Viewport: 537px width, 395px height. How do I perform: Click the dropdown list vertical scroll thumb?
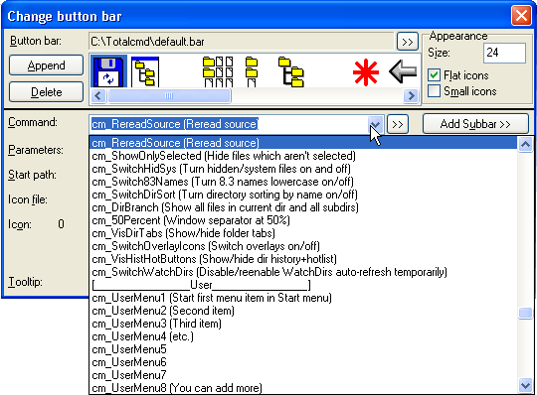pyautogui.click(x=525, y=313)
